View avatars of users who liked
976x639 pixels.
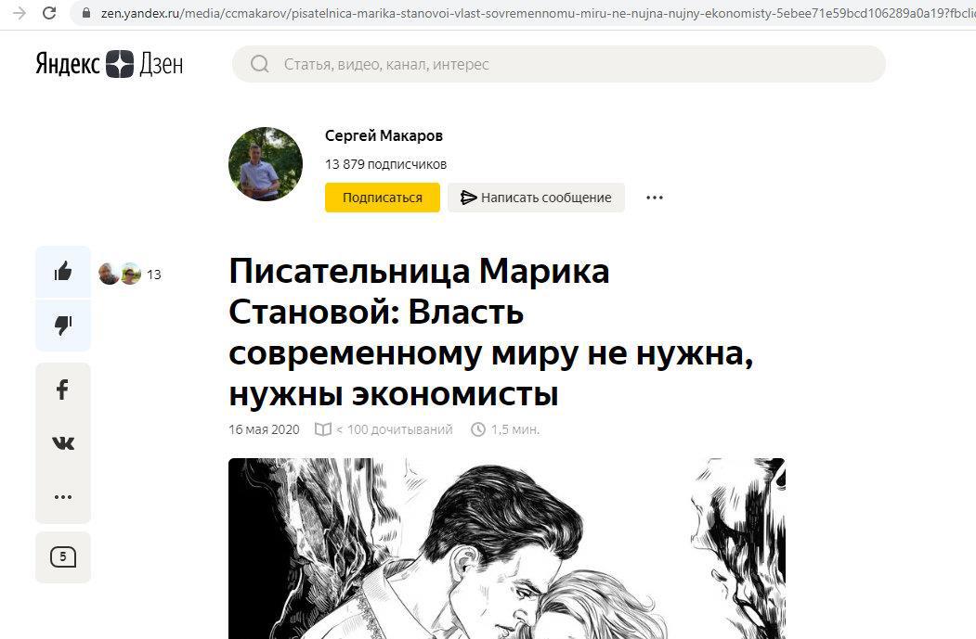click(x=120, y=274)
